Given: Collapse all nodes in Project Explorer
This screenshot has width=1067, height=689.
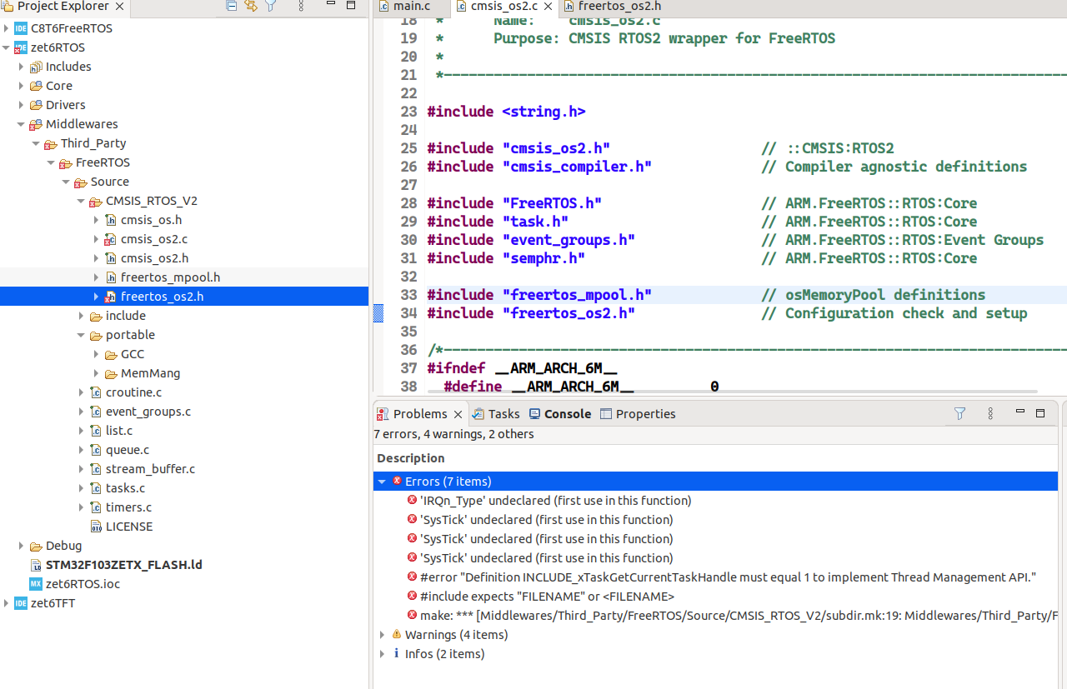Looking at the screenshot, I should (x=231, y=5).
